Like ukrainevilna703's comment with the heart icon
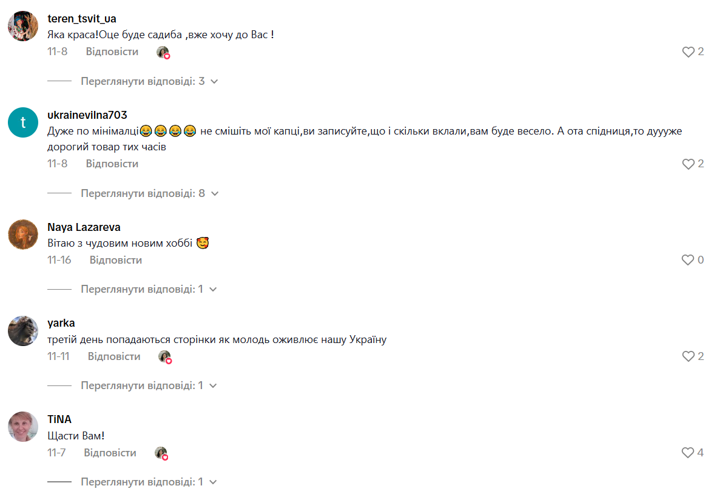 click(688, 164)
